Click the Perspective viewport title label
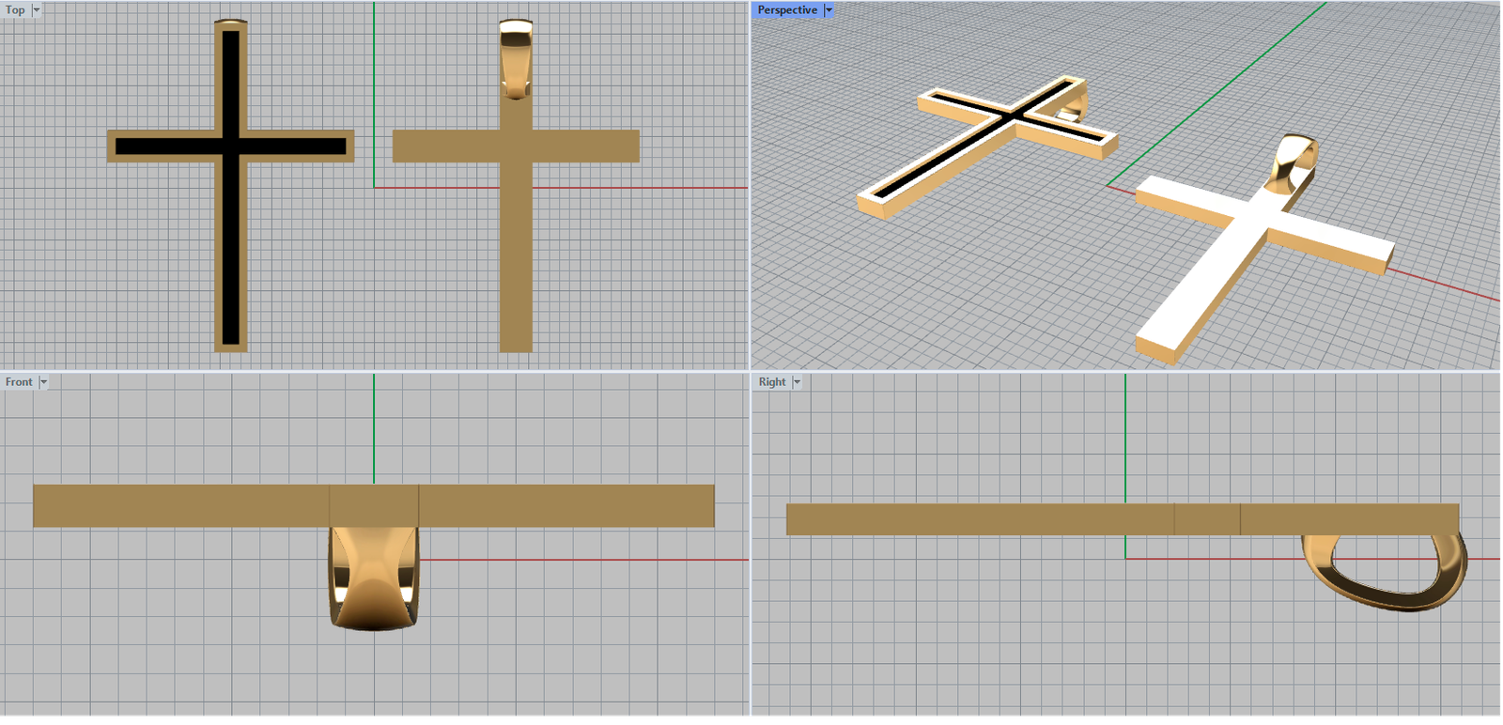 point(787,10)
